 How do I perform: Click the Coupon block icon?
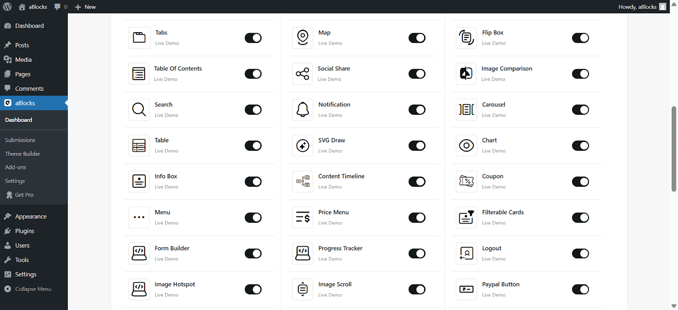tap(467, 182)
